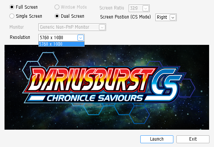Exit the launcher
Viewport: 214px width, 147px height.
[x=193, y=139]
